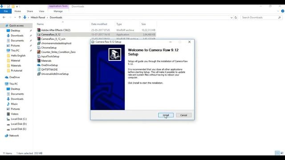Open Videos under This PC

(x=15, y=114)
